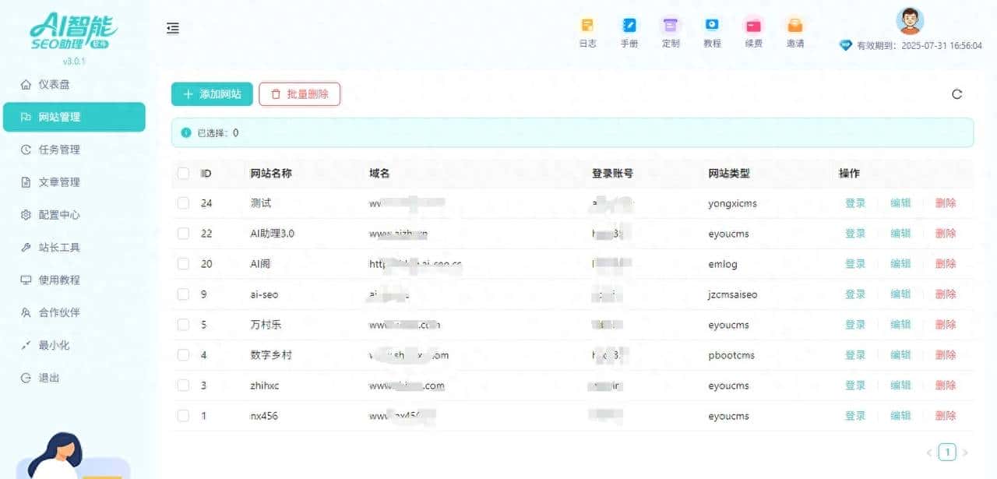Collapse the sidebar with the hamburger toggle
This screenshot has width=997, height=479.
172,27
